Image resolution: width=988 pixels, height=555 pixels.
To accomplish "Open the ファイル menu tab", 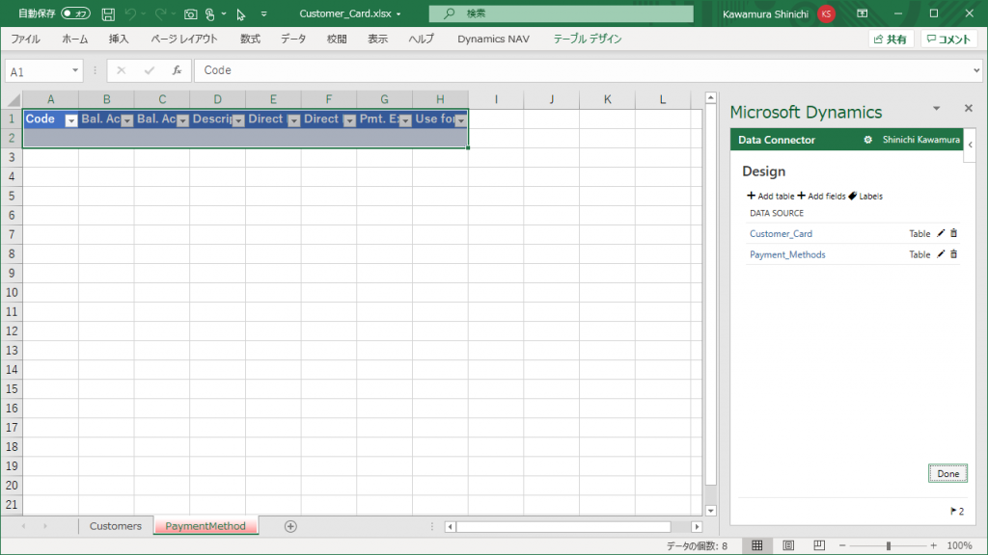I will coord(25,39).
